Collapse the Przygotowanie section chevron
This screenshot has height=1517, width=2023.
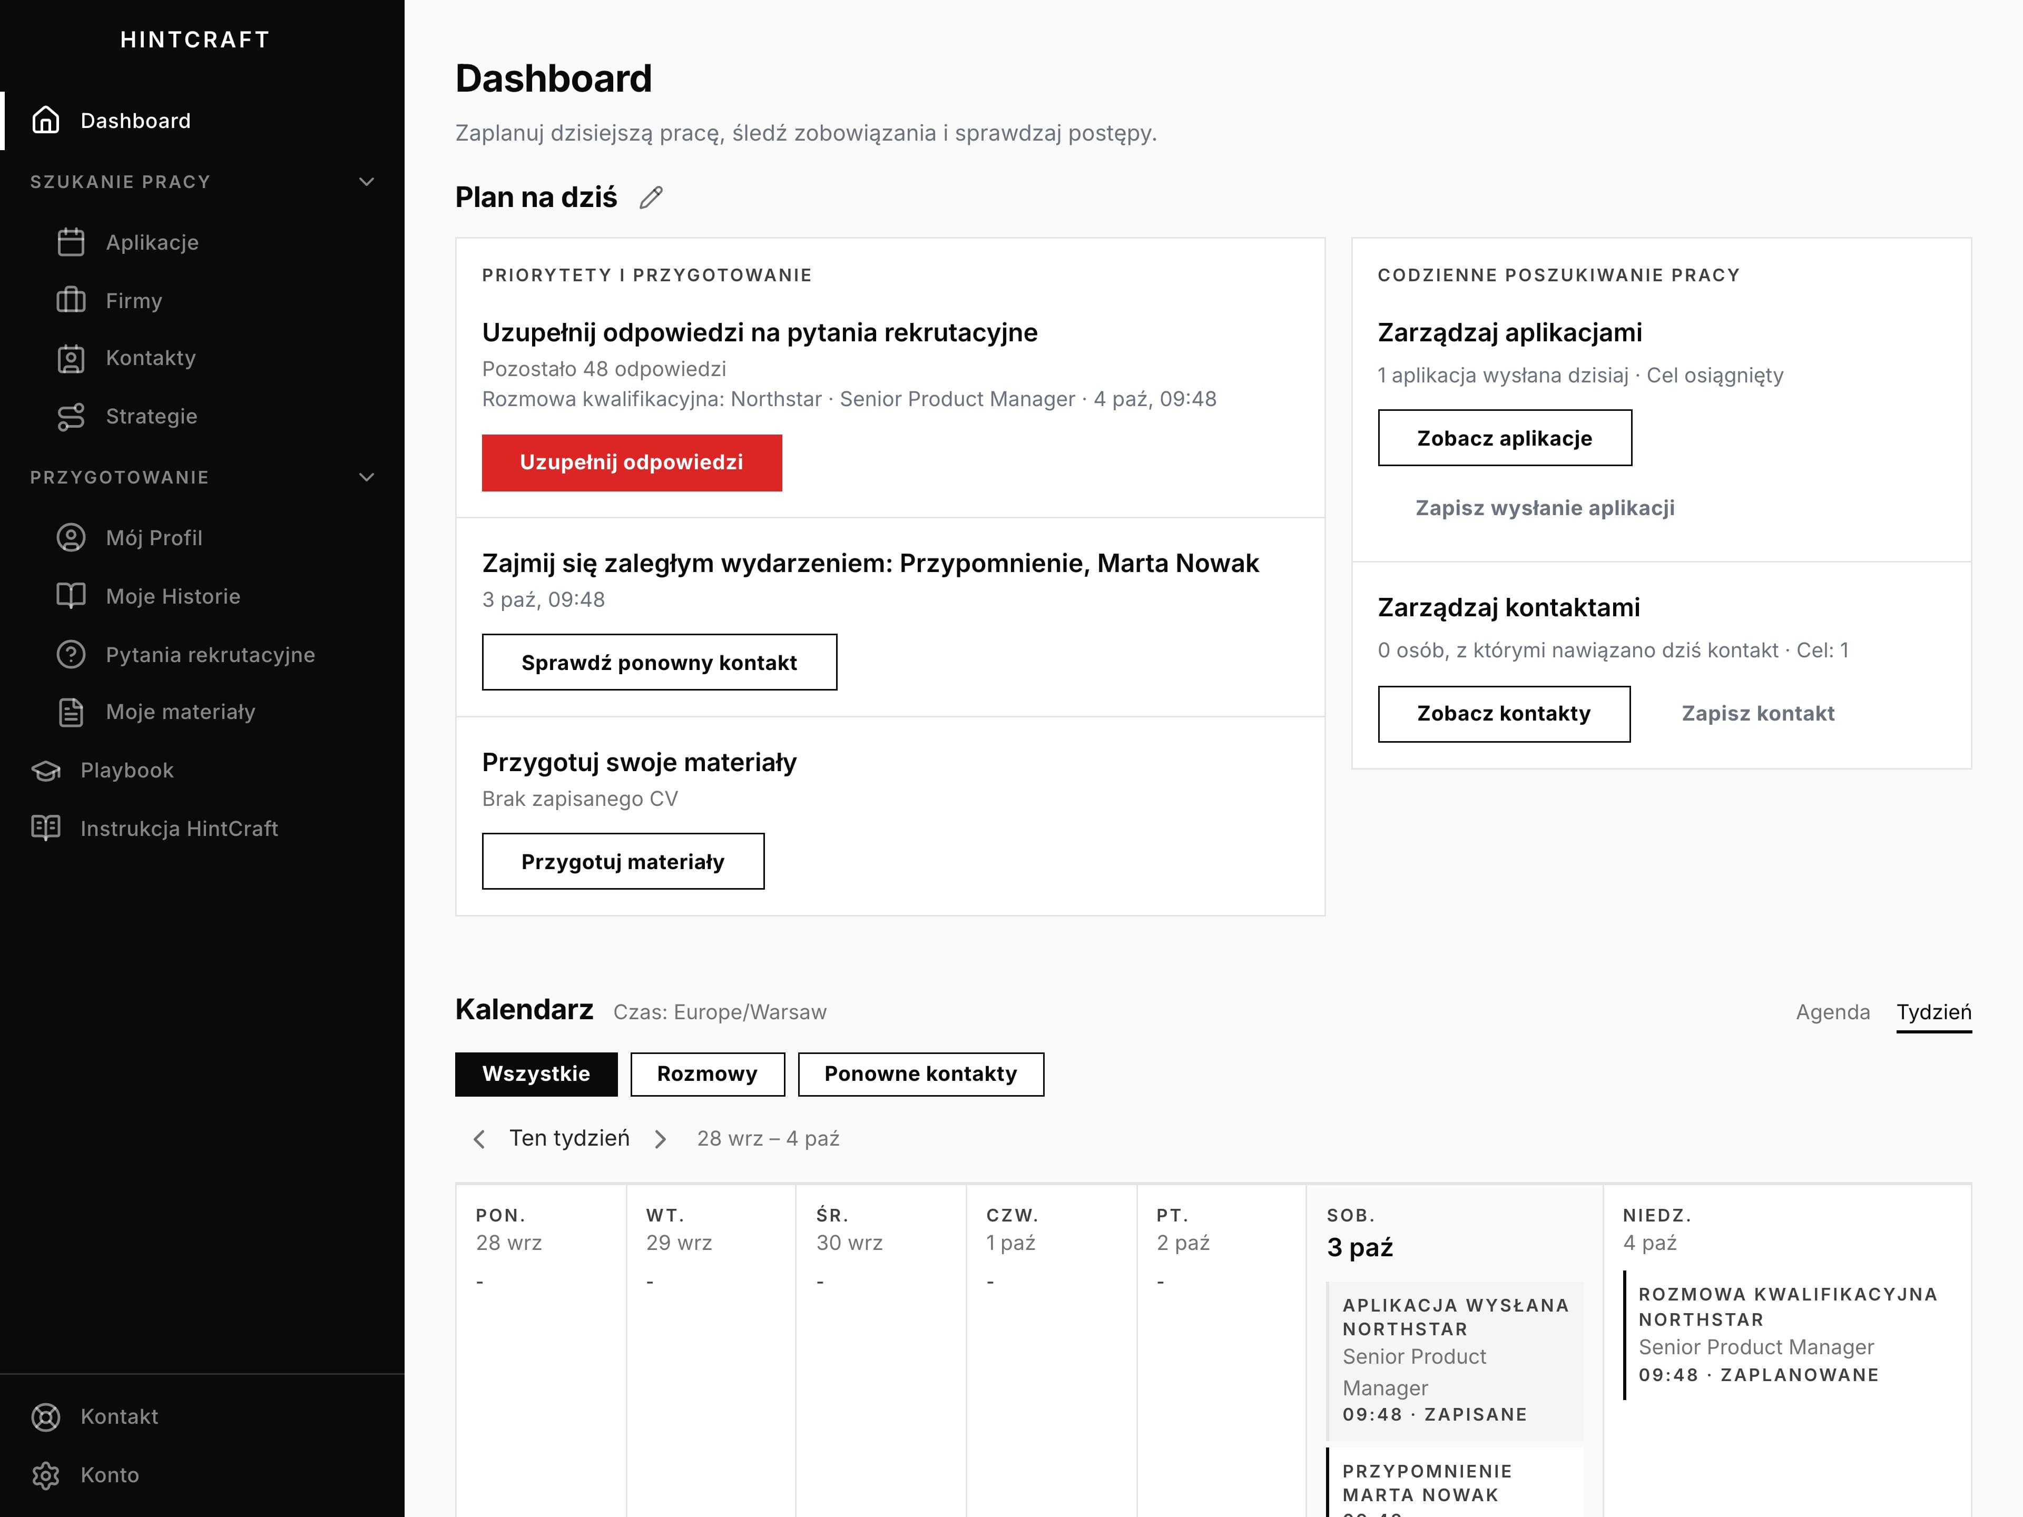(367, 477)
